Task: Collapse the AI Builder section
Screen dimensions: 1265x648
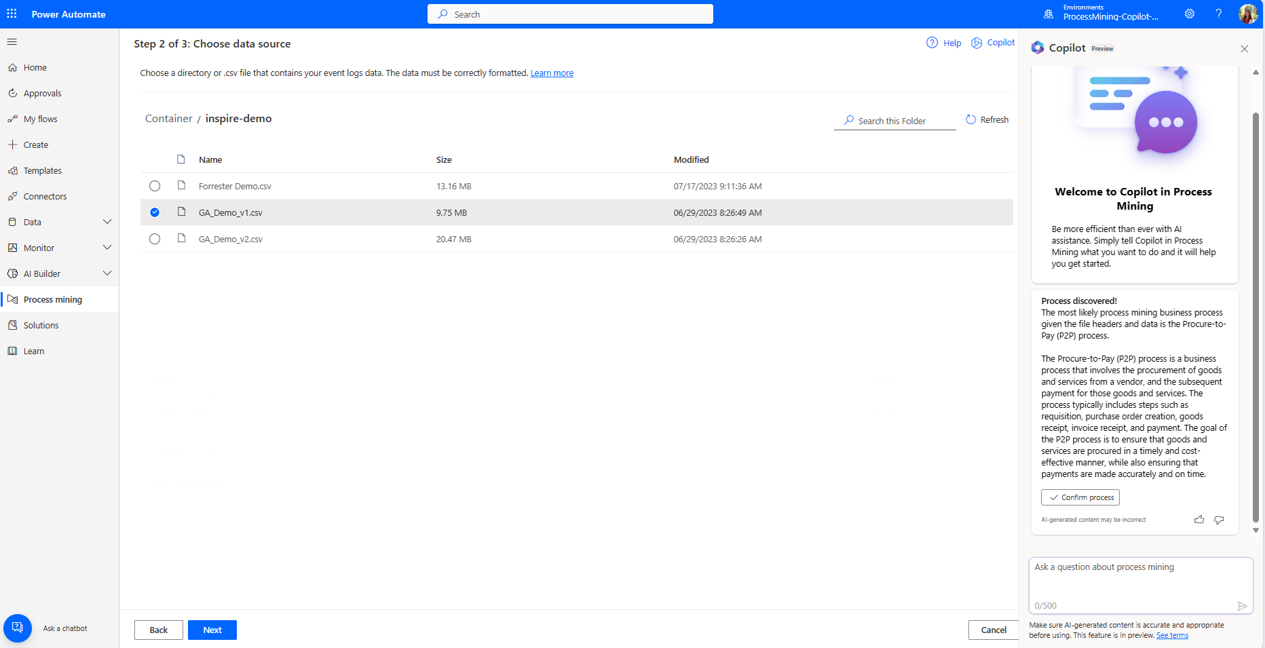Action: point(107,273)
